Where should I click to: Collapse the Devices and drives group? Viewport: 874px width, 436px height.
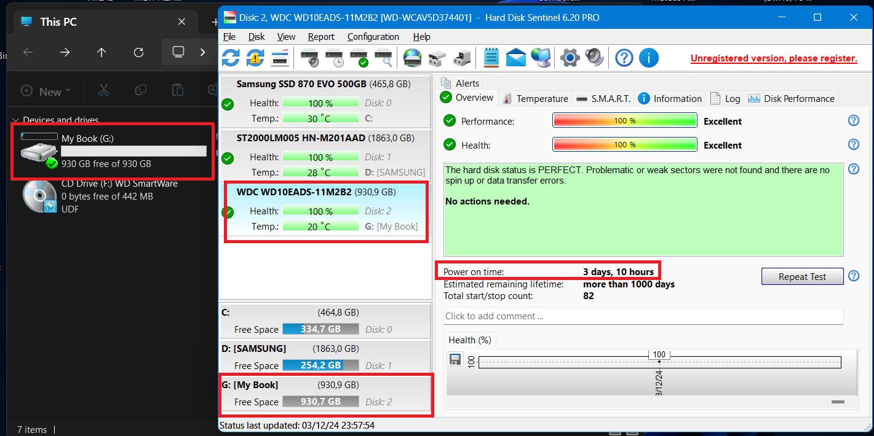pos(17,120)
